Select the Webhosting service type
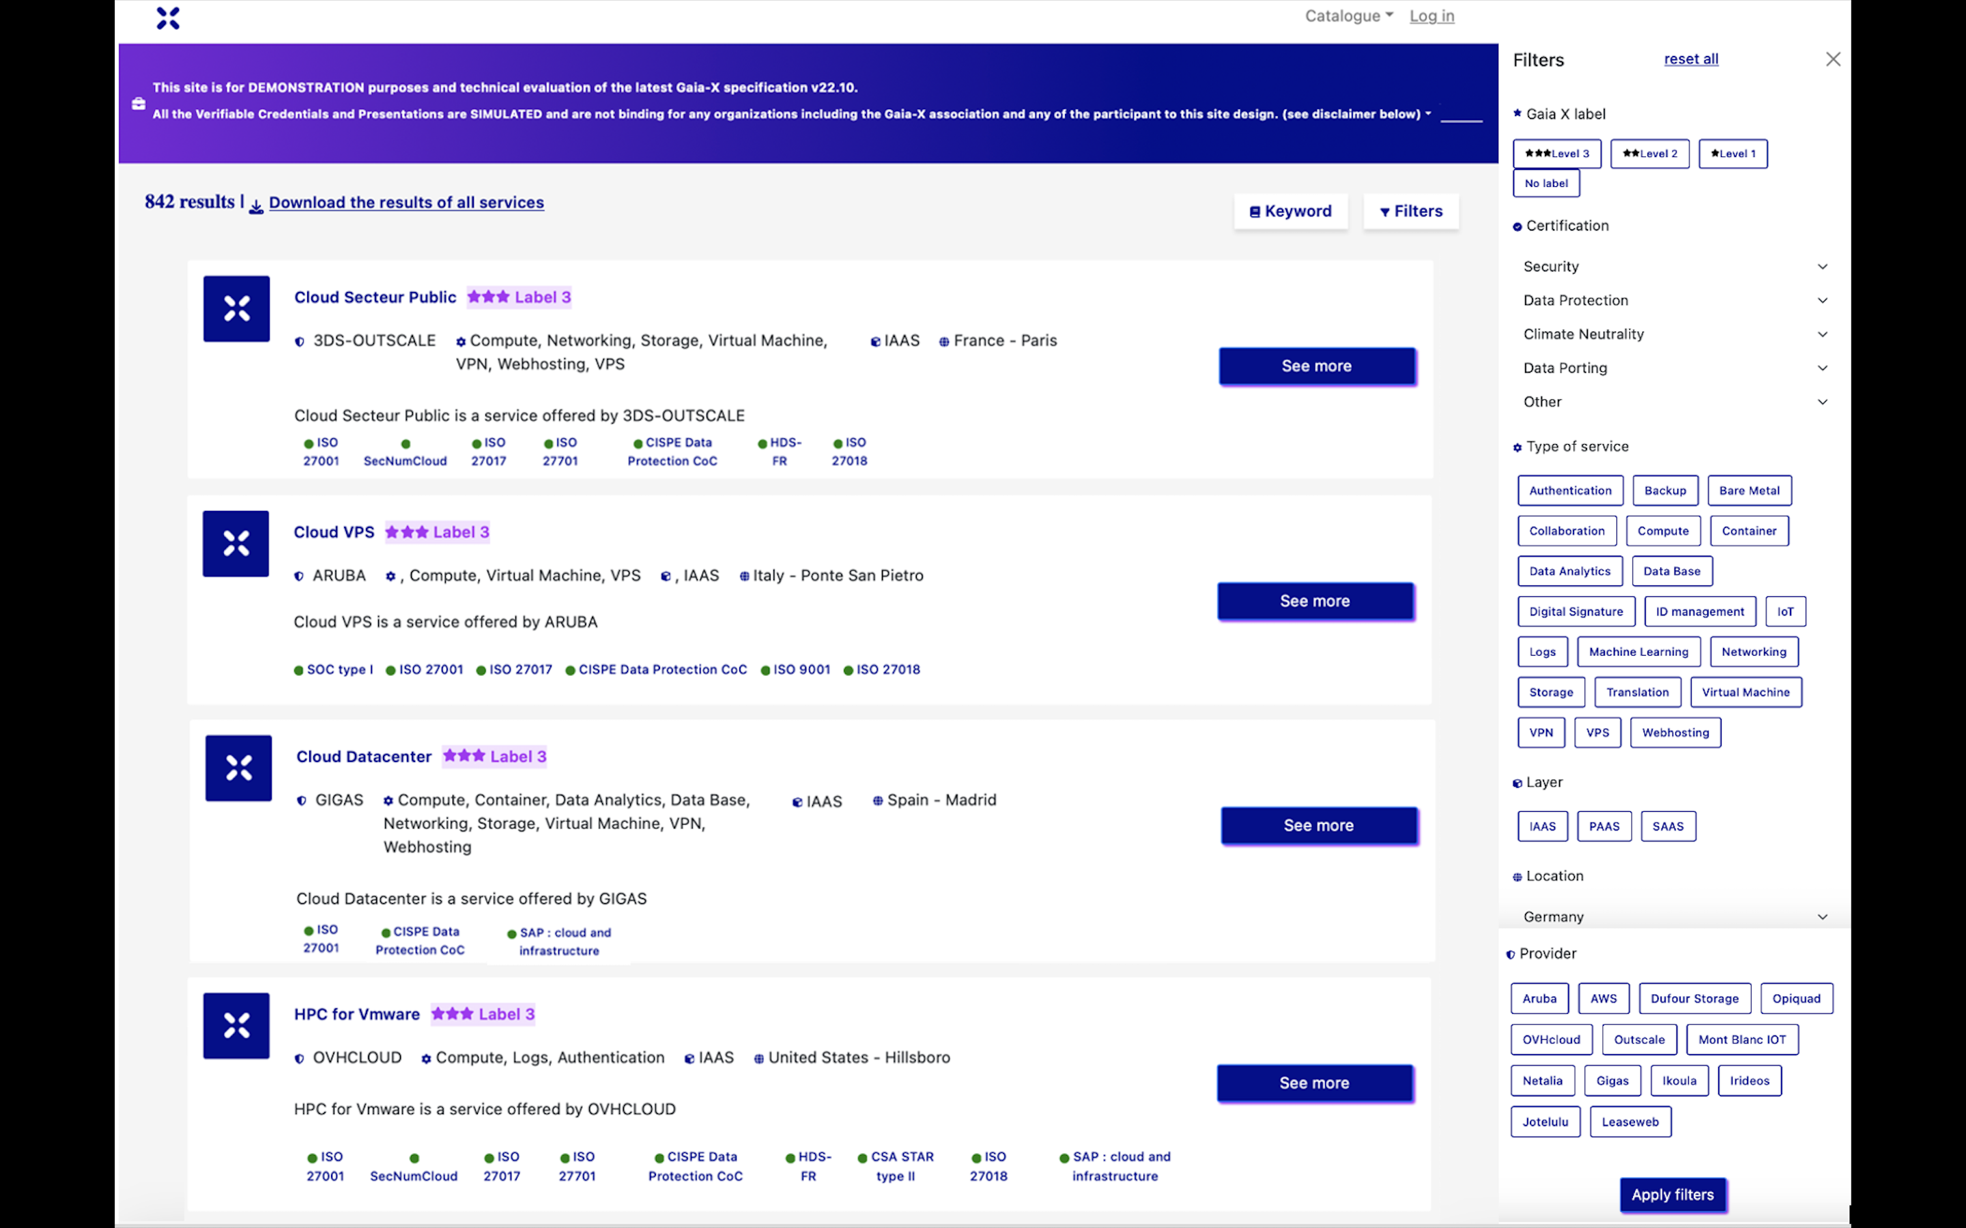Screen dimensions: 1966x1228 click(1675, 733)
